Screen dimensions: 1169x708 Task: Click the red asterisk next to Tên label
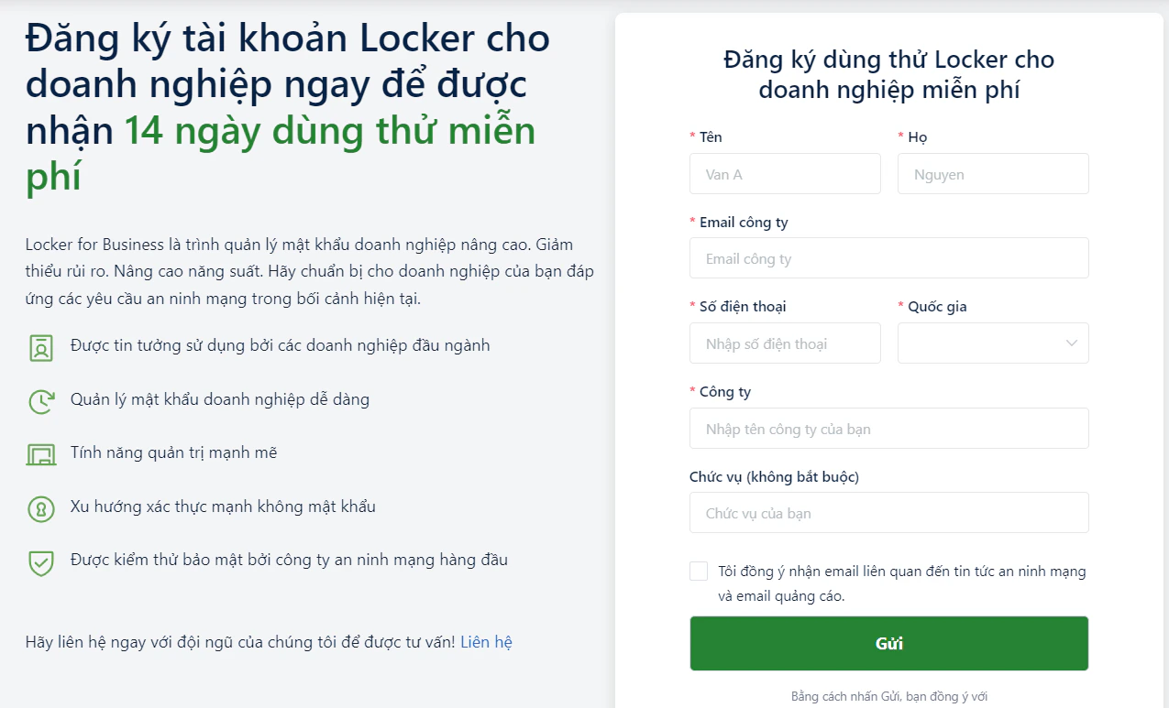pos(692,136)
